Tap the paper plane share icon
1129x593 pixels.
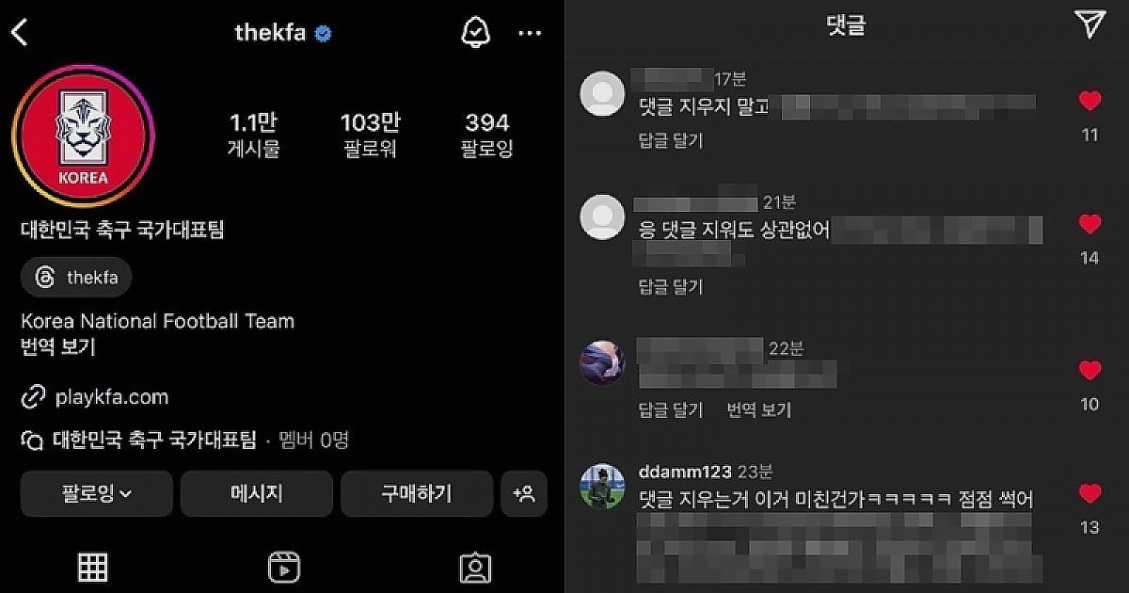click(1089, 25)
